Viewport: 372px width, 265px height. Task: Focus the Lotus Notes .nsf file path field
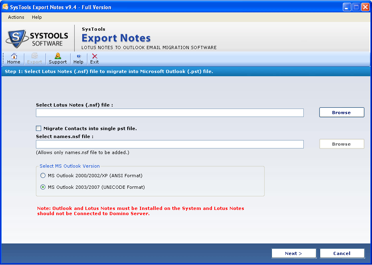coord(170,113)
